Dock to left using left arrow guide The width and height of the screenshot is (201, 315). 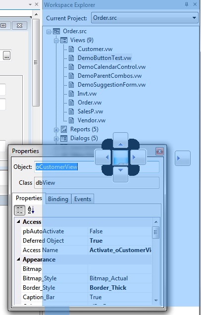tap(103, 157)
